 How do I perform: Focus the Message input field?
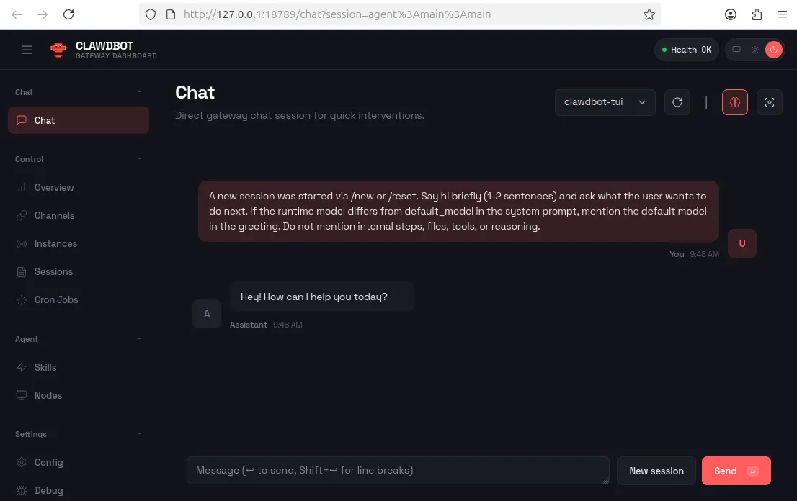coord(397,470)
